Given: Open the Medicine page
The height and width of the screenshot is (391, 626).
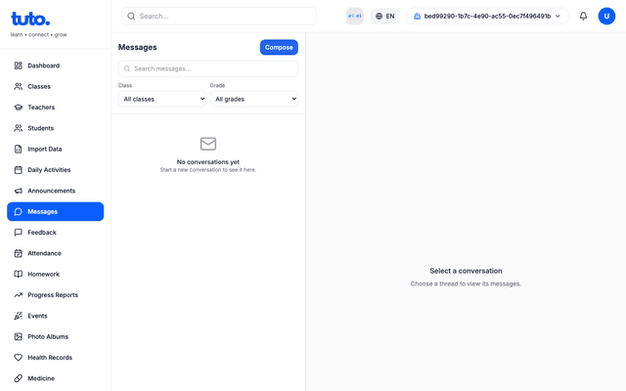Looking at the screenshot, I should [55, 378].
